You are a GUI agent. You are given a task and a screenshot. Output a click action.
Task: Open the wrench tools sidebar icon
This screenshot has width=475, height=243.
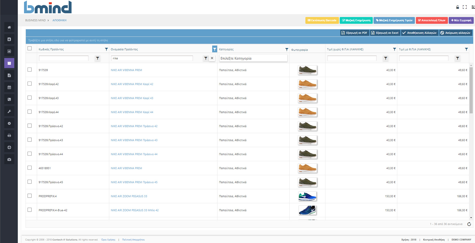[9, 111]
